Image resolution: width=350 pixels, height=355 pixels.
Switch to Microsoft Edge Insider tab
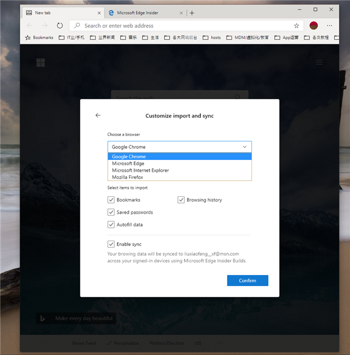(x=140, y=13)
